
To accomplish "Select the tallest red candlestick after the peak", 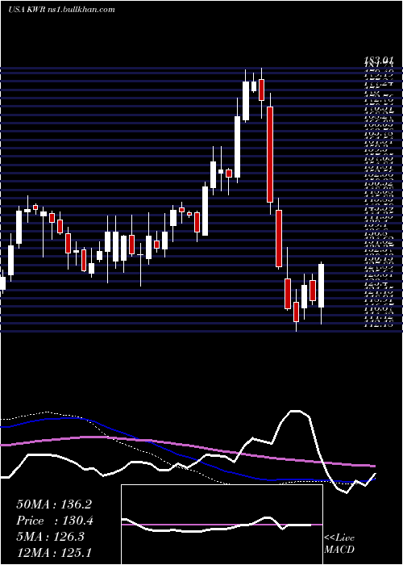I will point(270,154).
